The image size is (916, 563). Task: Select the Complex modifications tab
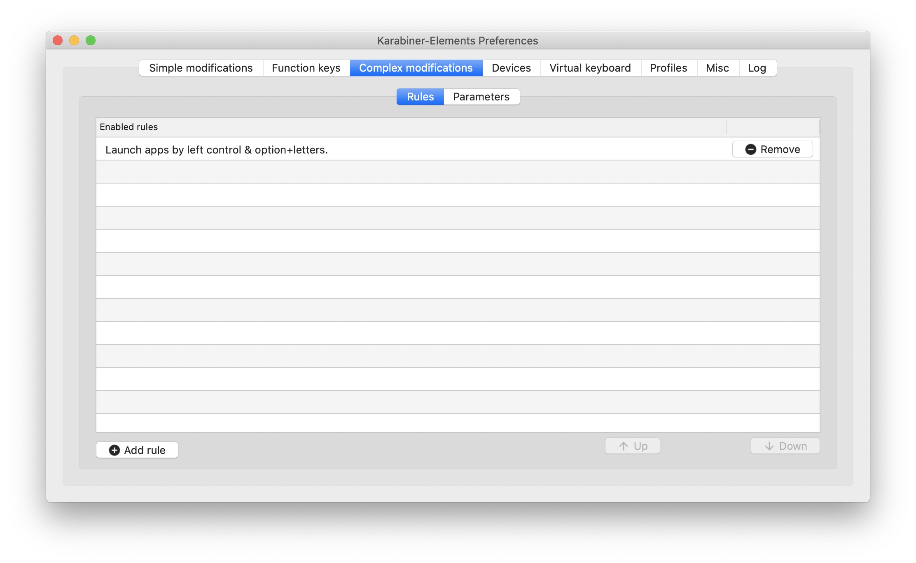416,68
